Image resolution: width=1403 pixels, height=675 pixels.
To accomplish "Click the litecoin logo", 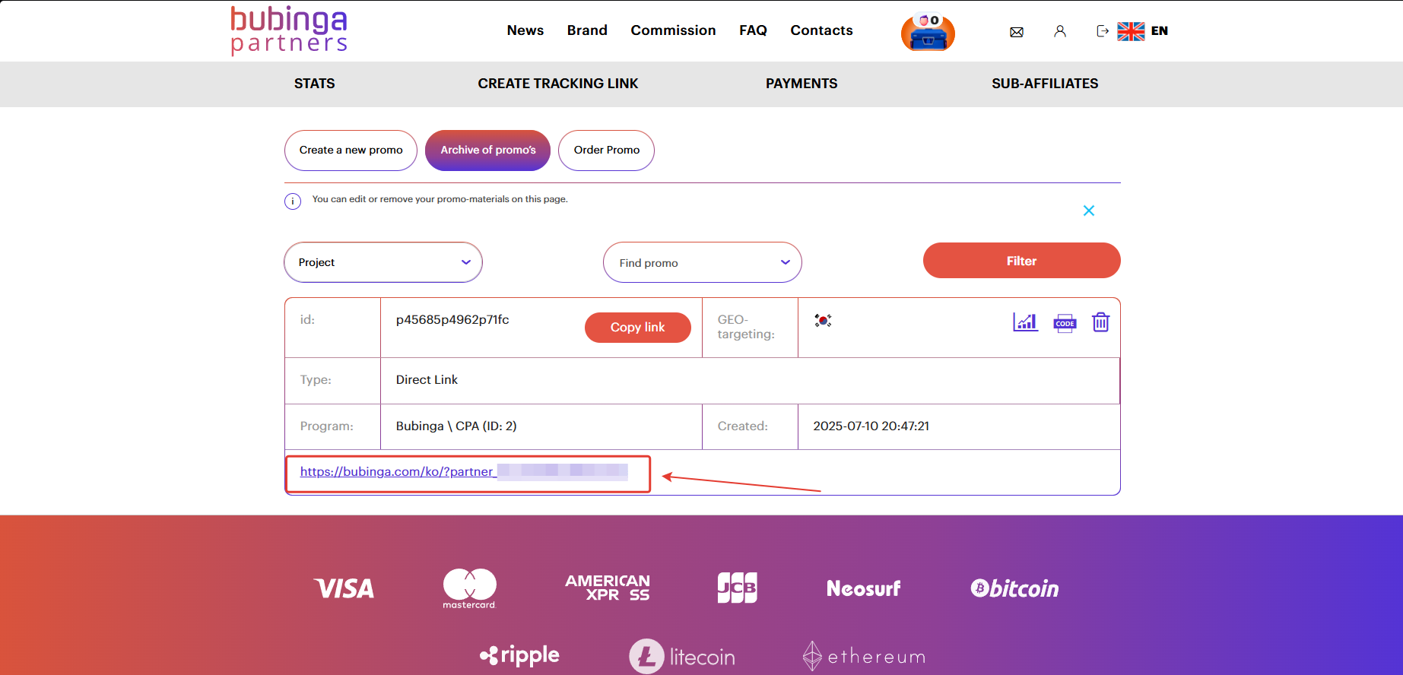I will click(x=682, y=656).
